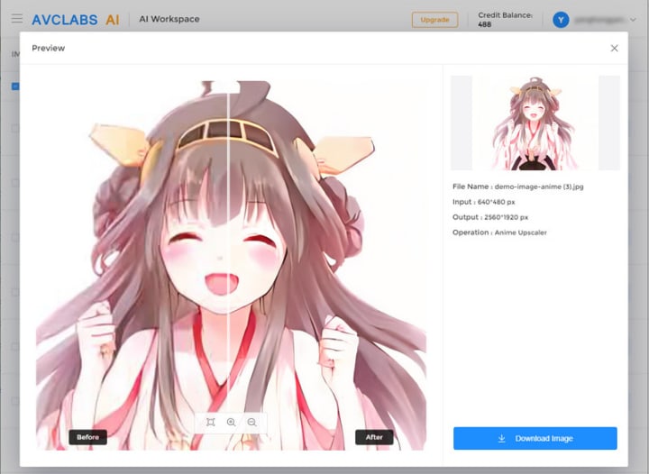Screen dimensions: 649x474
Task: Toggle the blue checked checkbox behind dialog
Action: pos(15,86)
